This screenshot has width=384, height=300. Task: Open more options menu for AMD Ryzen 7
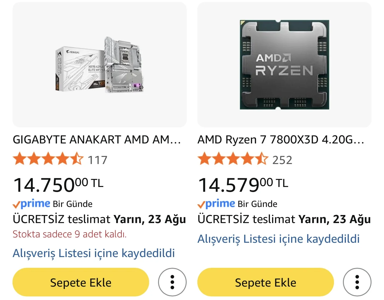[357, 282]
